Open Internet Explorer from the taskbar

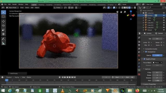pos(10,91)
